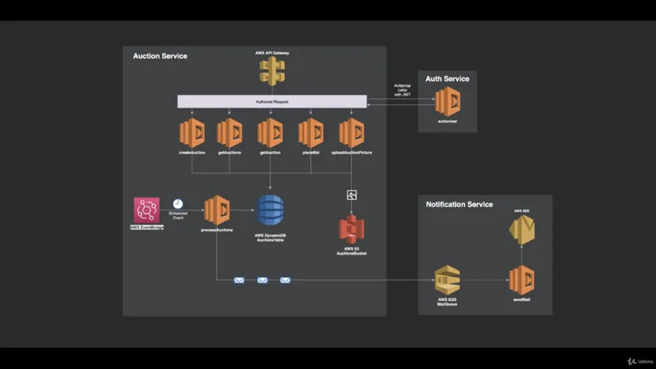Select the uploadAuctionPicture Lambda icon
Screen dimensions: 656x369
click(x=351, y=133)
